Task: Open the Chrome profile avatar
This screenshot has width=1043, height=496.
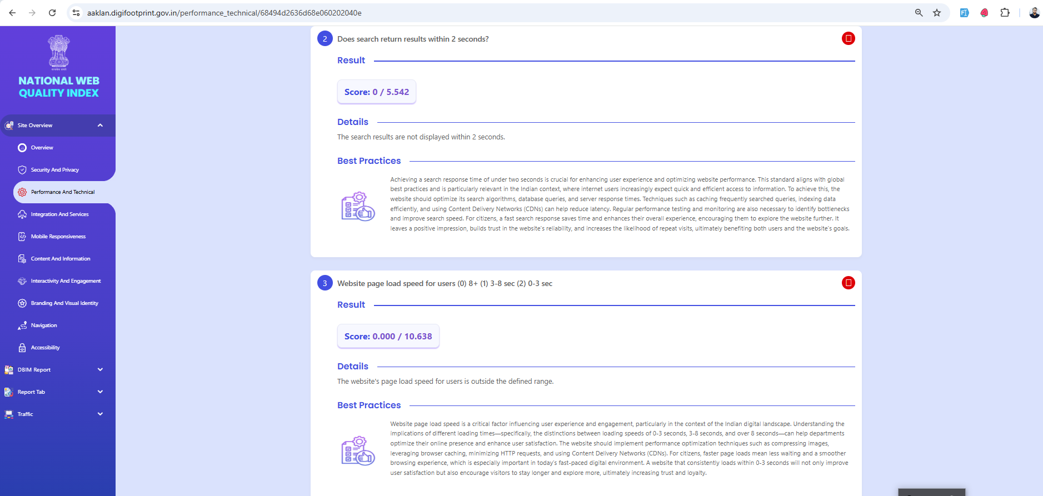Action: click(1034, 13)
